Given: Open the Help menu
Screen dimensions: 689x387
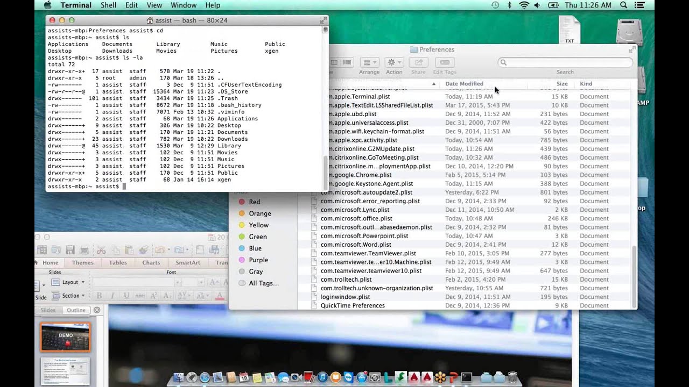Looking at the screenshot, I should coord(213,5).
